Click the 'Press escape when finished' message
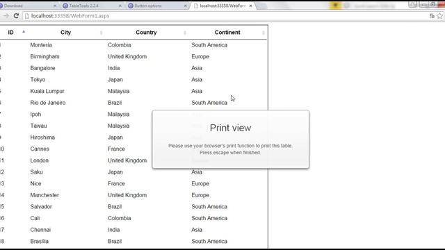The height and width of the screenshot is (250, 445). coord(230,153)
